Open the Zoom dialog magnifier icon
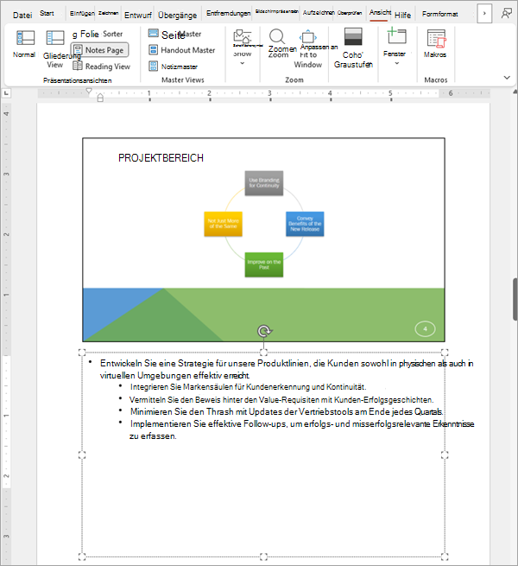The image size is (518, 566). 277,37
